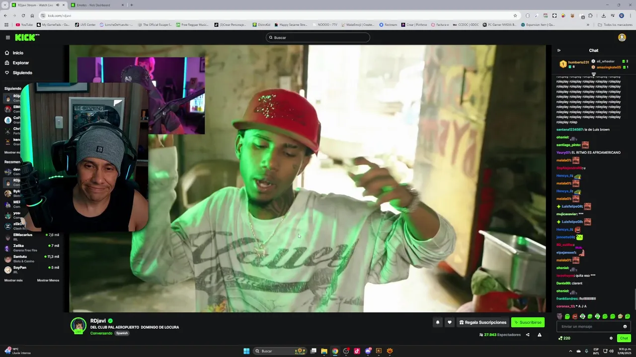Bookmark this page with star icon
Viewport: 636px width, 357px height.
click(515, 15)
